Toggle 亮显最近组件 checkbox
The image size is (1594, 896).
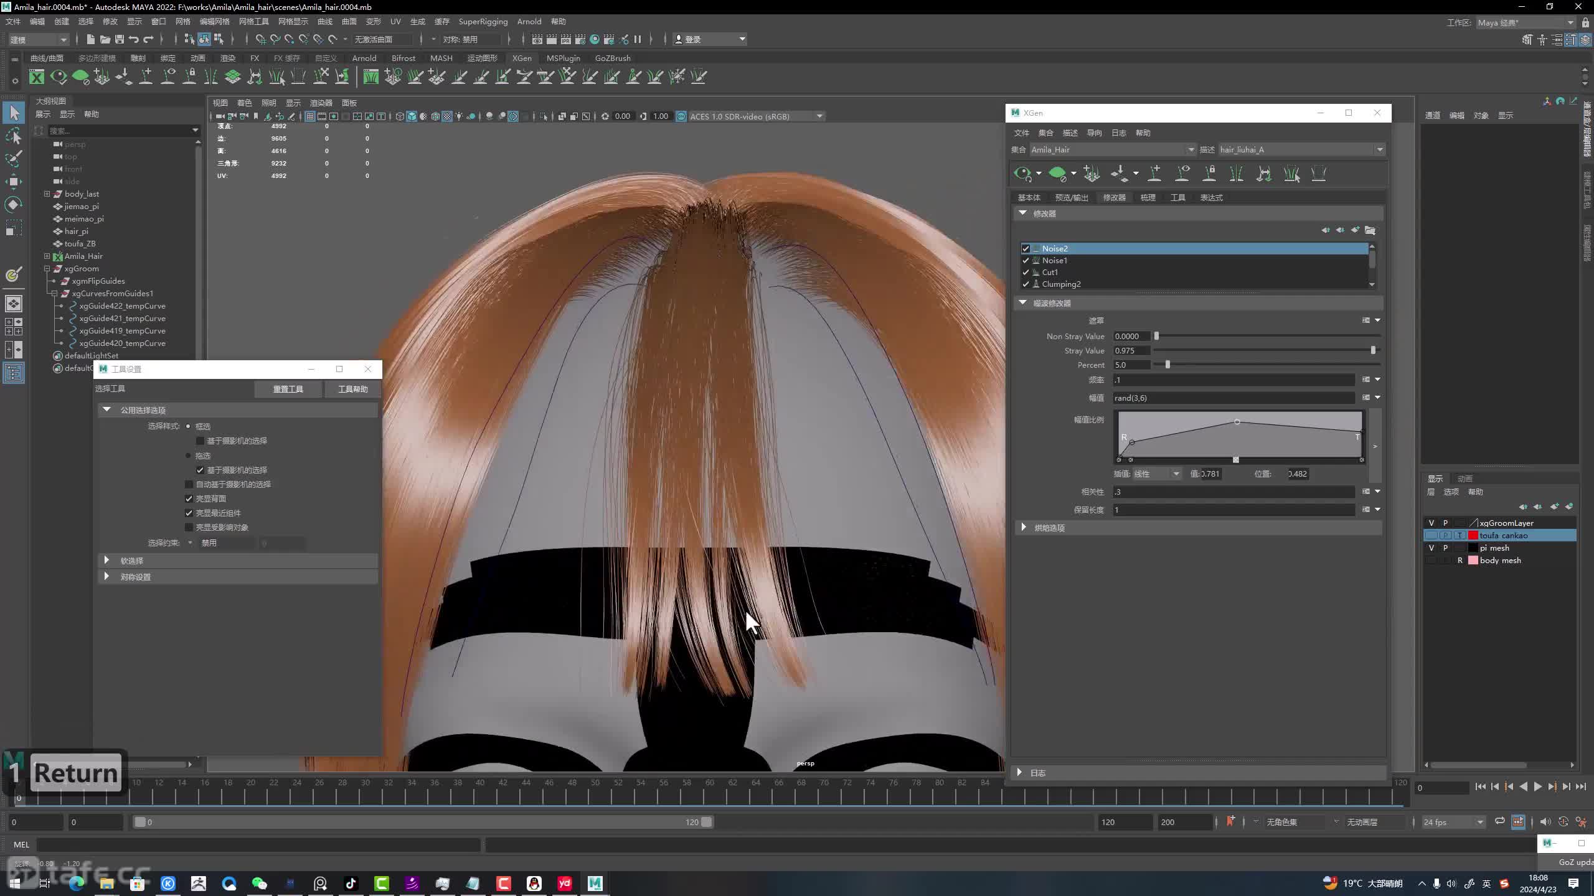(189, 513)
